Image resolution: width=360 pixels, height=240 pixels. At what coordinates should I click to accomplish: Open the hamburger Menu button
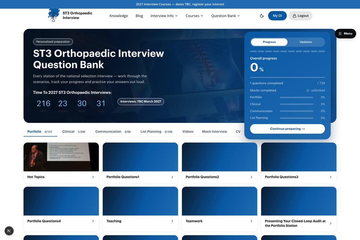(345, 34)
